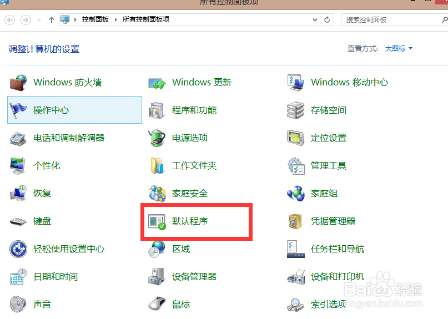This screenshot has width=448, height=319.
Task: Click the search magnifier icon
Action: coord(444,20)
